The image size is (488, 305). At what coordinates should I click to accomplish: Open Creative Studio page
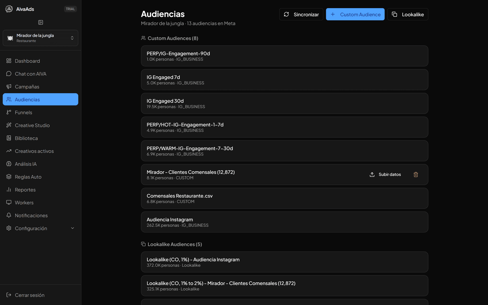(40, 125)
